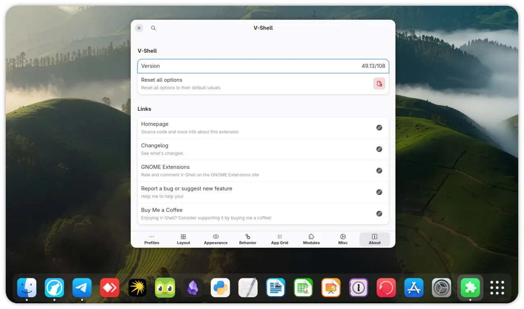The height and width of the screenshot is (309, 524).
Task: Open the Appearance tab
Action: tap(216, 240)
